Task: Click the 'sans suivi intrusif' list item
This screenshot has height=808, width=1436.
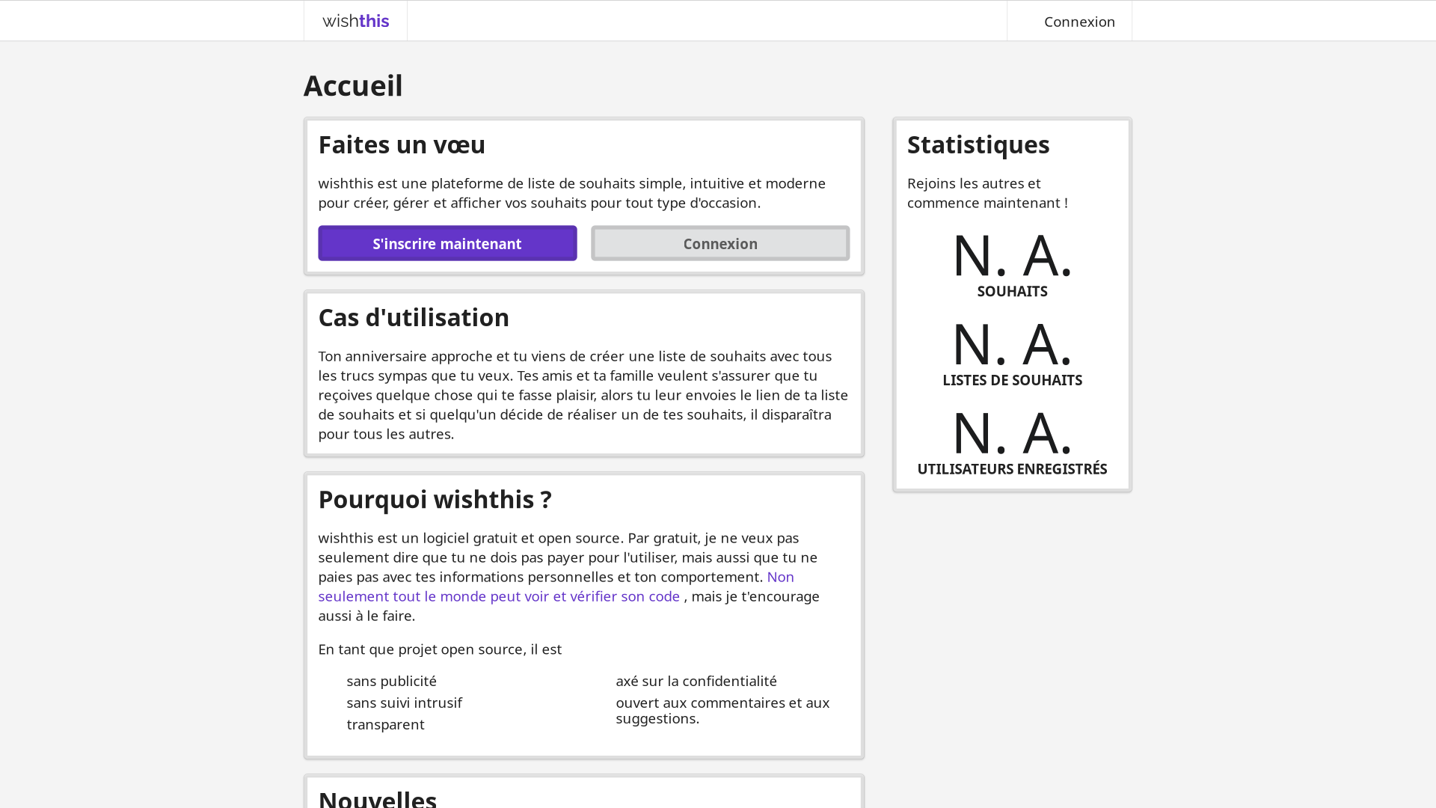Action: click(x=404, y=703)
